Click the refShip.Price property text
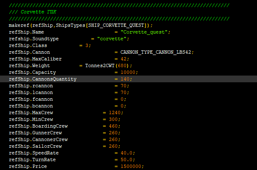Image resolution: width=257 pixels, height=170 pixels. pyautogui.click(x=28, y=166)
